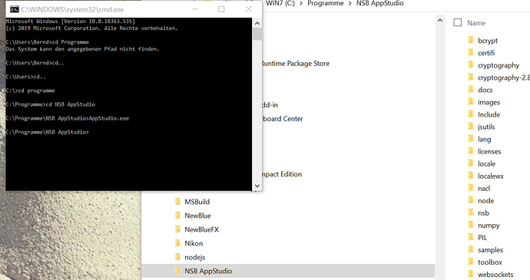Screen dimensions: 530x280
Task: Select the NewBlueFX folder in tree
Action: pos(201,229)
